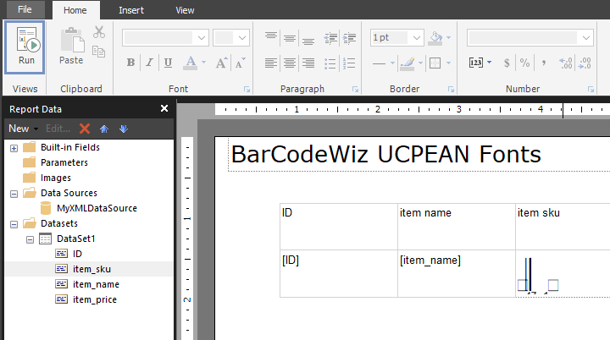This screenshot has height=340, width=610.
Task: Move item up arrow
Action: click(104, 129)
